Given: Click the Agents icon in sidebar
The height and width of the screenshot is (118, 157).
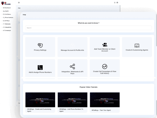Looking at the screenshot, I should (x=4, y=11).
